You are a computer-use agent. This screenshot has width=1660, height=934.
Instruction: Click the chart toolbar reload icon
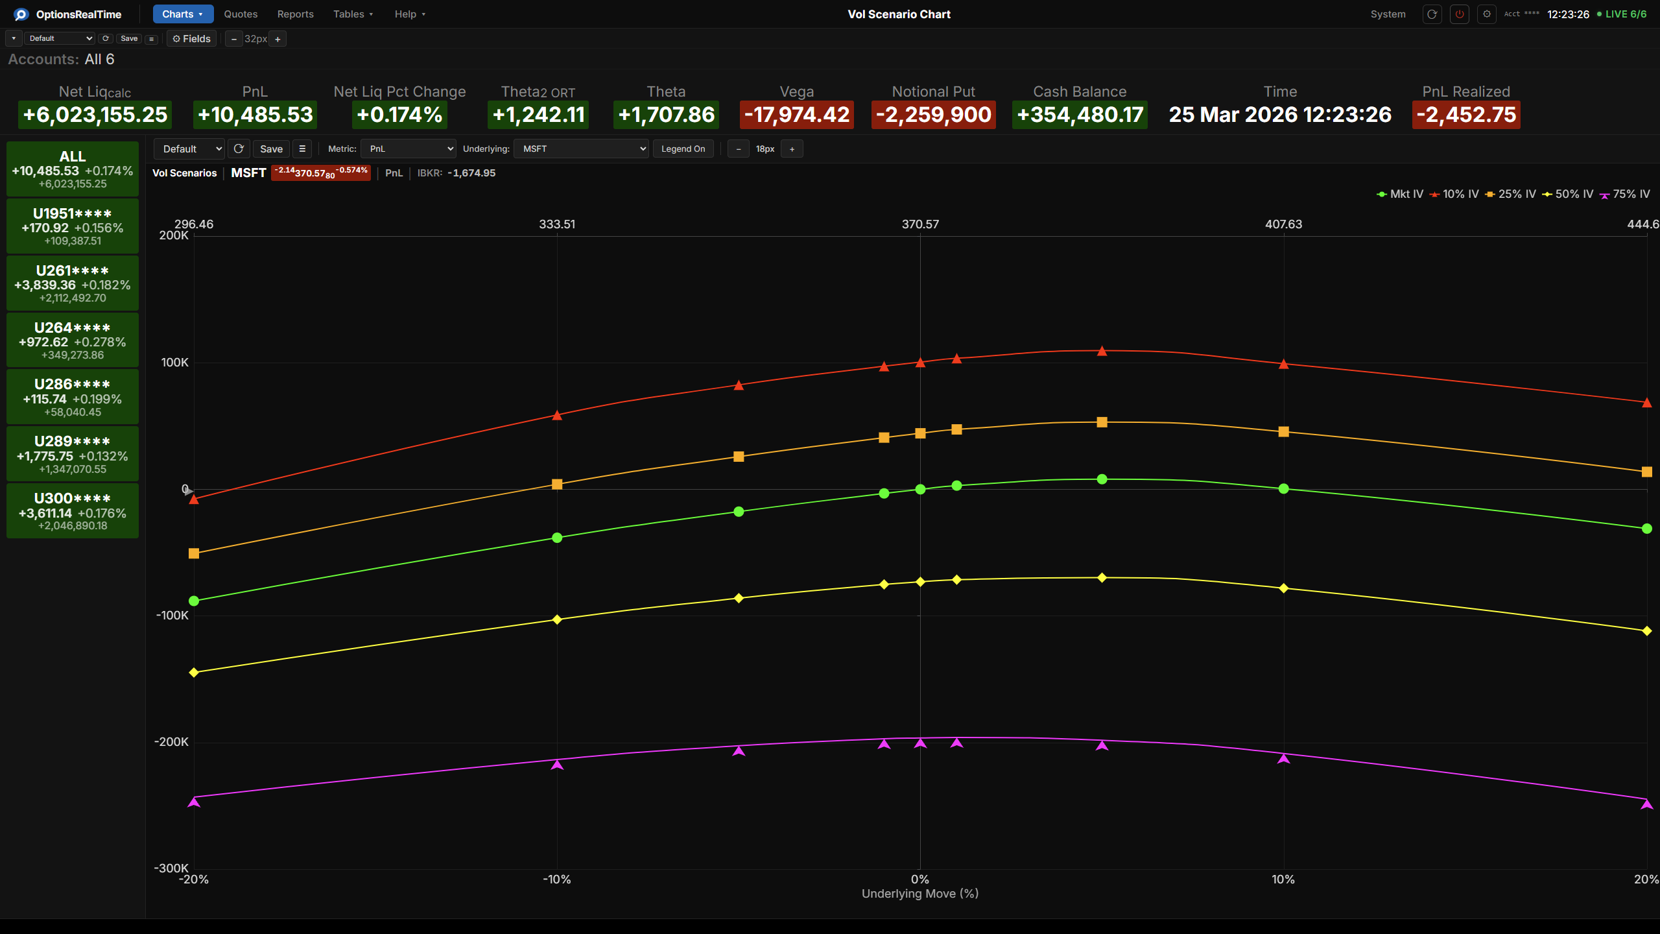click(239, 149)
